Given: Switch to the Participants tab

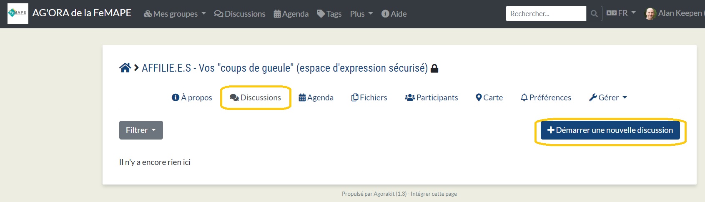Looking at the screenshot, I should (432, 97).
